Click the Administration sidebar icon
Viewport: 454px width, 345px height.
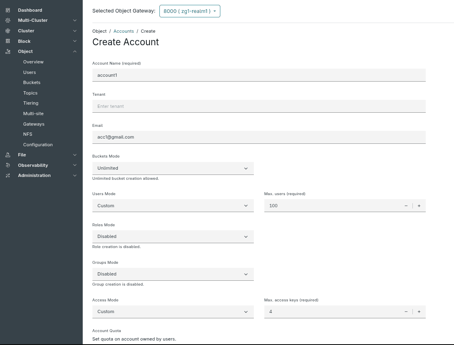tap(7, 175)
